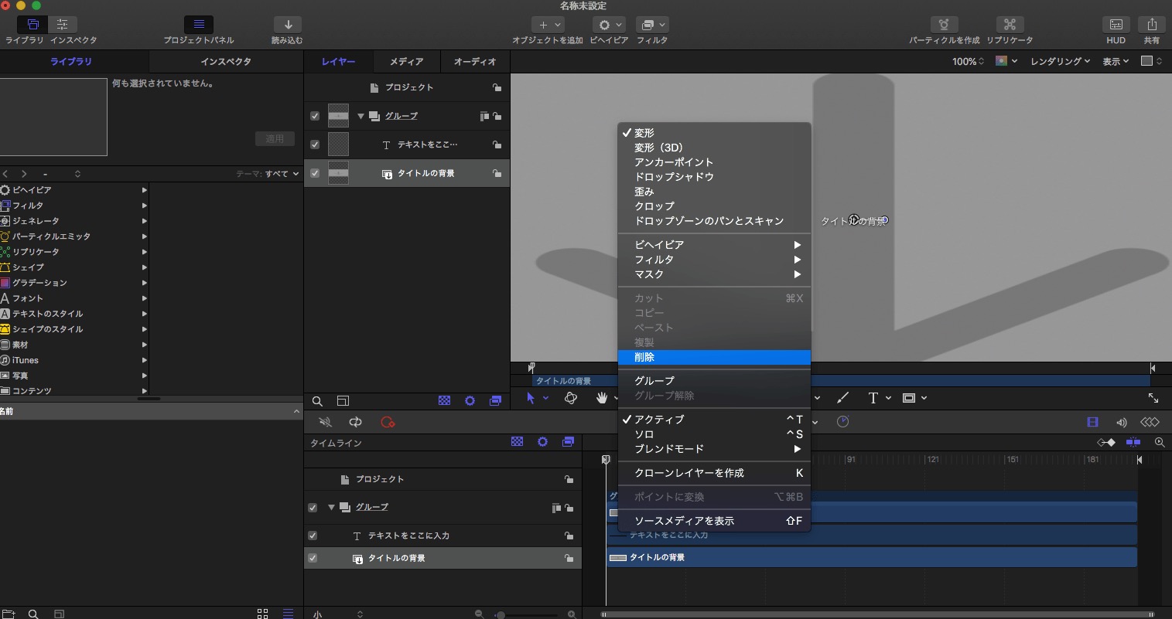Uncheck the タイトルの背景 layer activation checkbox
The image size is (1172, 619).
315,173
